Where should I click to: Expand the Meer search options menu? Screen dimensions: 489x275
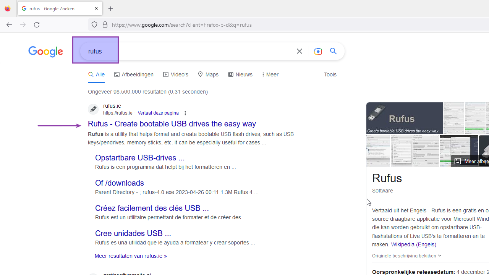coord(270,74)
